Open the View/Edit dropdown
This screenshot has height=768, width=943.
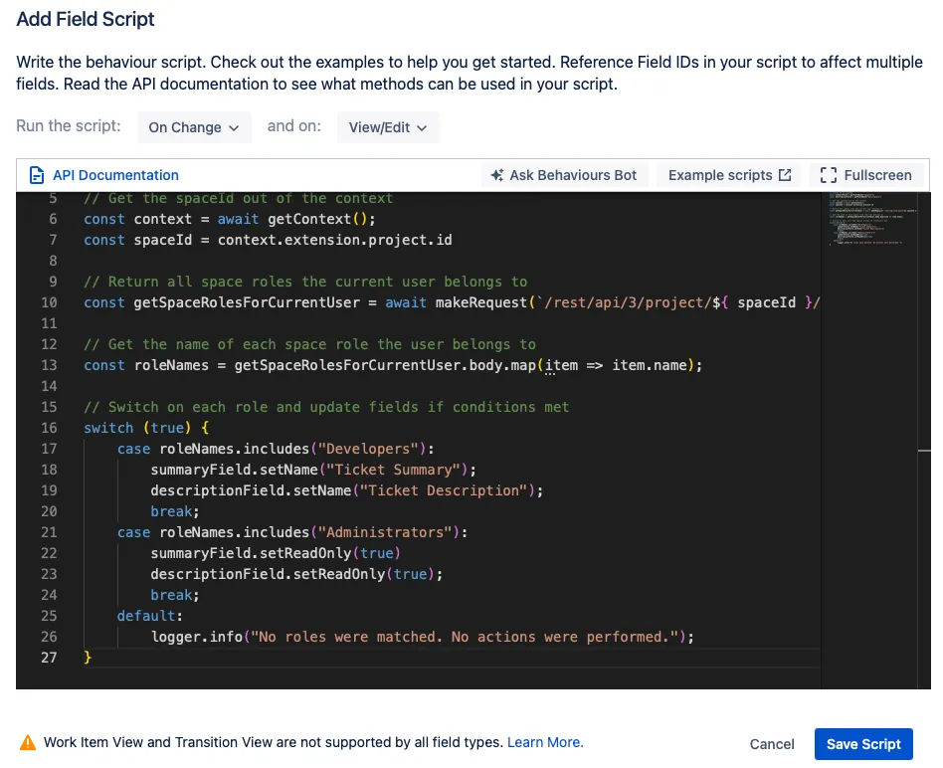(x=388, y=127)
